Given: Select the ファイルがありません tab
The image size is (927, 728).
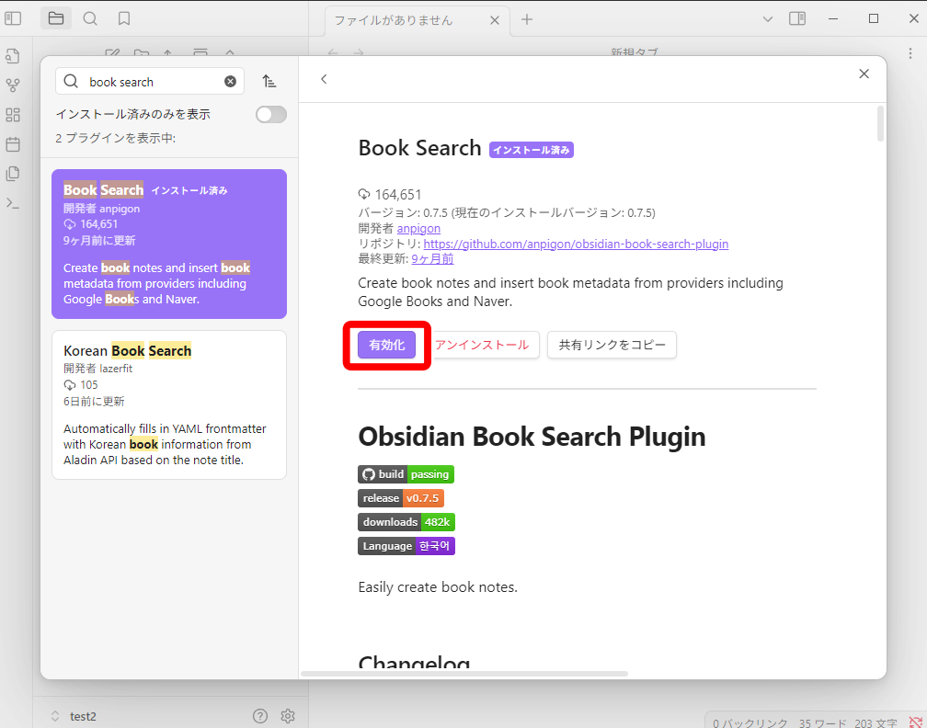Looking at the screenshot, I should coord(417,20).
